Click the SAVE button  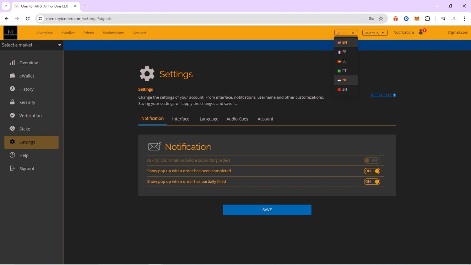[267, 210]
